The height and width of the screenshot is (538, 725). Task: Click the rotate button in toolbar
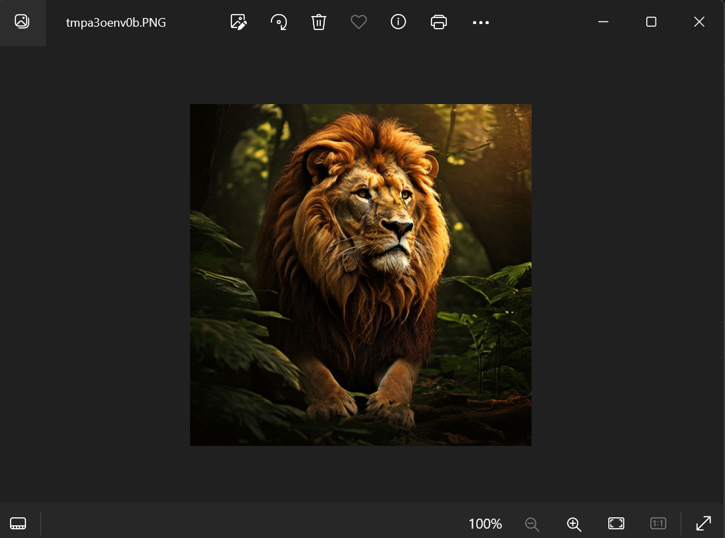pyautogui.click(x=278, y=22)
